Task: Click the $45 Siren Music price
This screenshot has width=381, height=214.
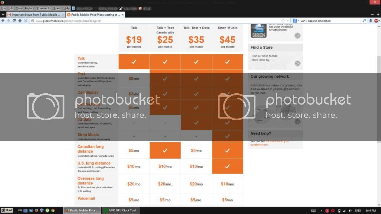Action: (x=227, y=40)
